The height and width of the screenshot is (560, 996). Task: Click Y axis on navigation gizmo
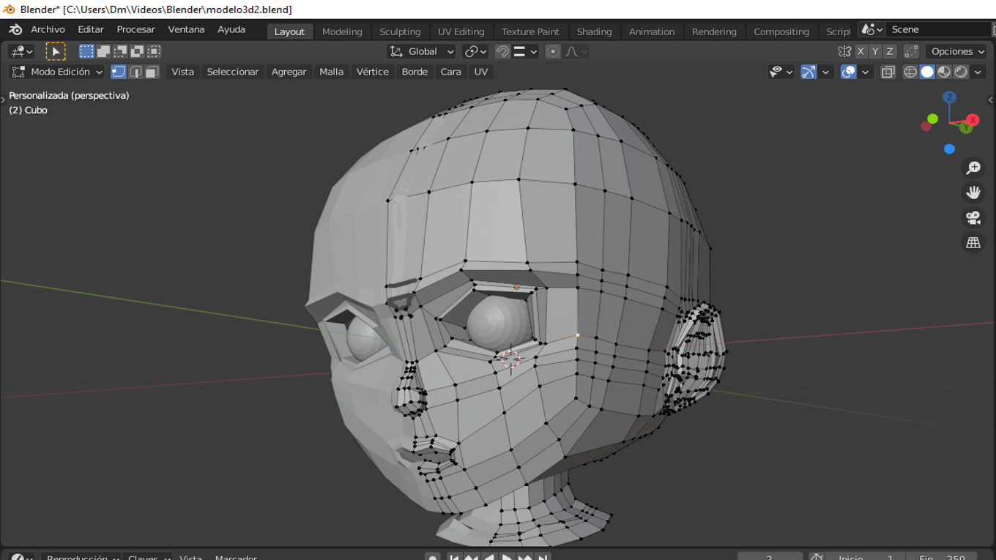coord(966,127)
